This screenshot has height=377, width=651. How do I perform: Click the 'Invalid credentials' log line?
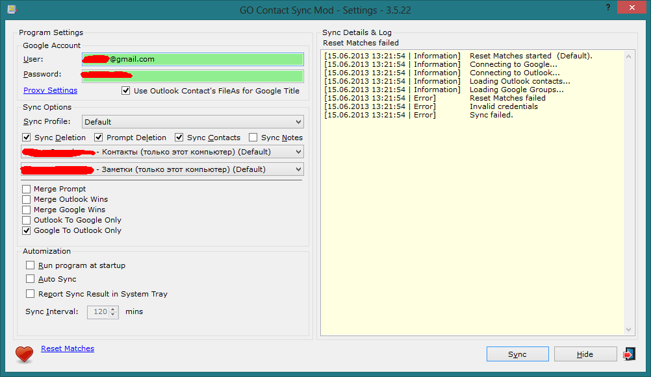(504, 106)
